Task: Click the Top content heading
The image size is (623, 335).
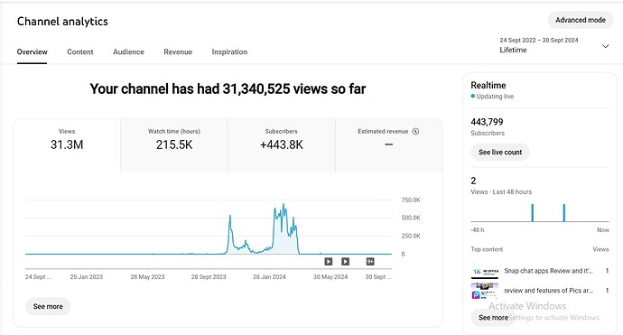Action: 487,249
